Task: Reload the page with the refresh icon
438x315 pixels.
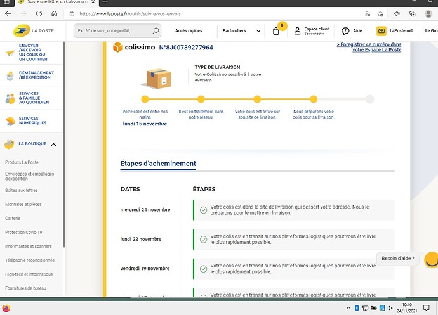Action: point(39,14)
